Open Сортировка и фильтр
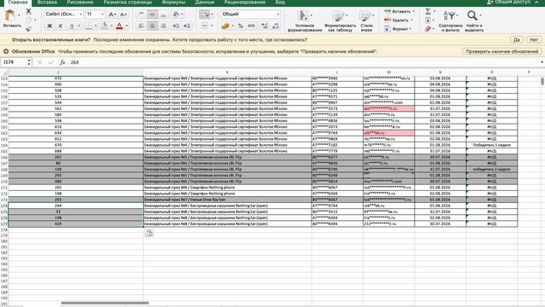 tap(450, 21)
